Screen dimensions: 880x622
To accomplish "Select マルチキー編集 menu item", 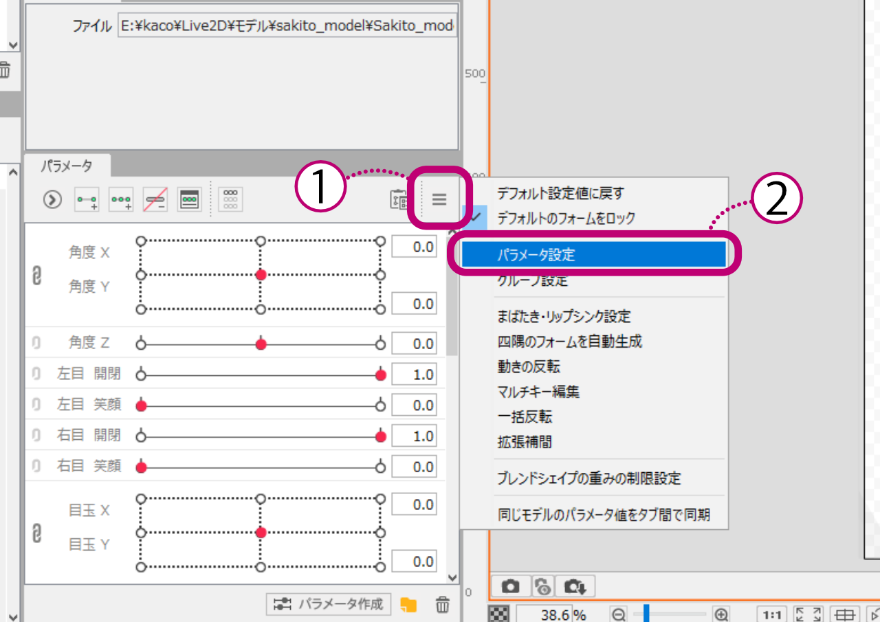I will pos(594,392).
